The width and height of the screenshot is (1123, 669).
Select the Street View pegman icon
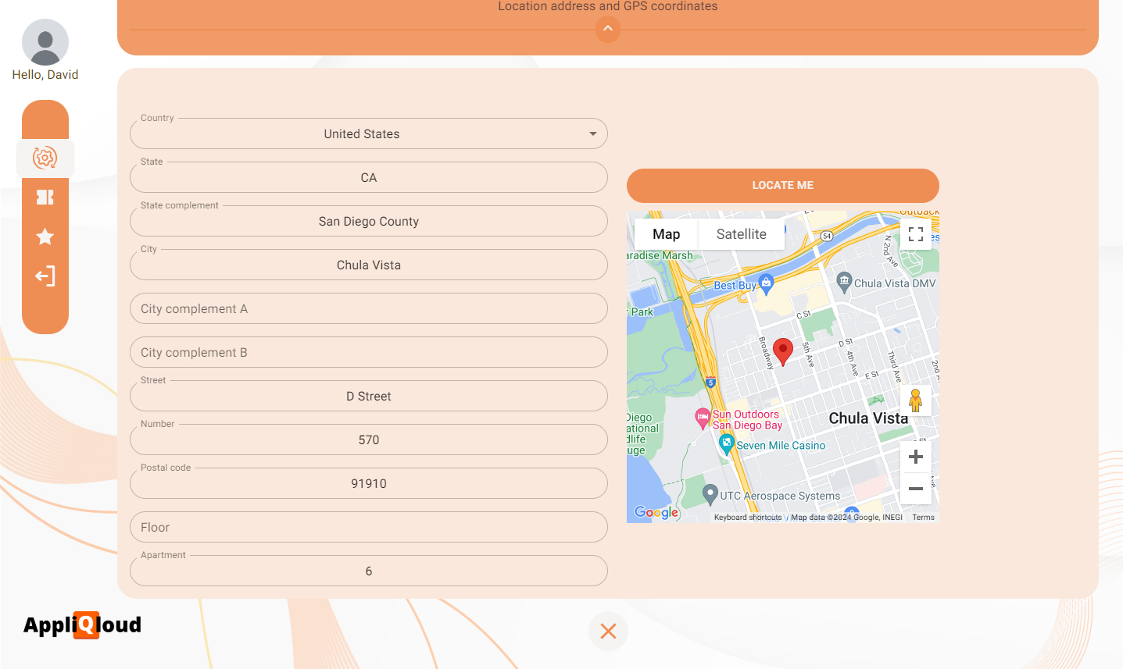916,400
